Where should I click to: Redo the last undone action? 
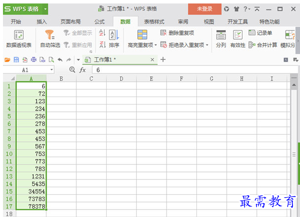pos(69,60)
